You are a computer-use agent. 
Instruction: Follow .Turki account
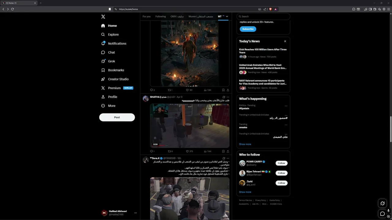[281, 183]
